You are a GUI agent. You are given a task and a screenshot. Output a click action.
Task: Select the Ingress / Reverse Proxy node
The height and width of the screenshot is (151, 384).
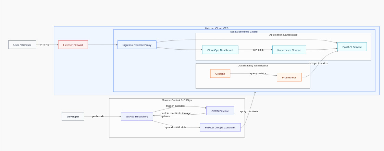[x=137, y=45]
